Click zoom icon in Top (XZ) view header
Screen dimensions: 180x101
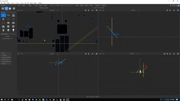[x=89, y=54]
